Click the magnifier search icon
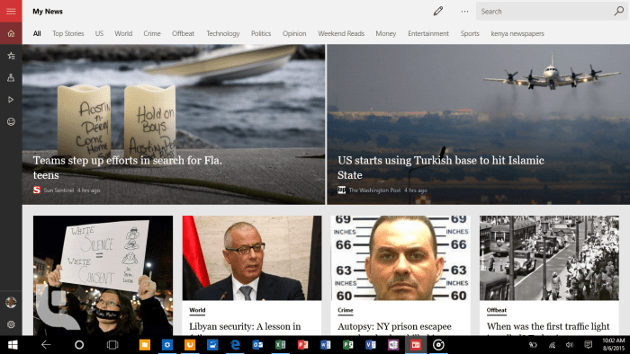 (619, 11)
